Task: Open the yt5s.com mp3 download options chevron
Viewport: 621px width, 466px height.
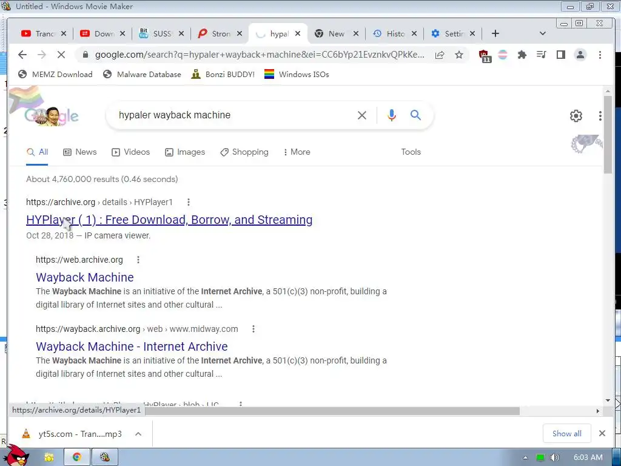Action: pyautogui.click(x=138, y=434)
